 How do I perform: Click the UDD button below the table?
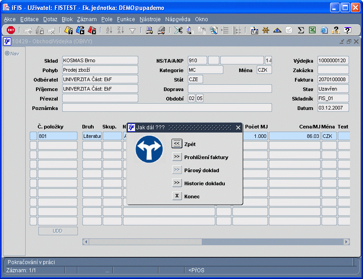click(x=58, y=231)
